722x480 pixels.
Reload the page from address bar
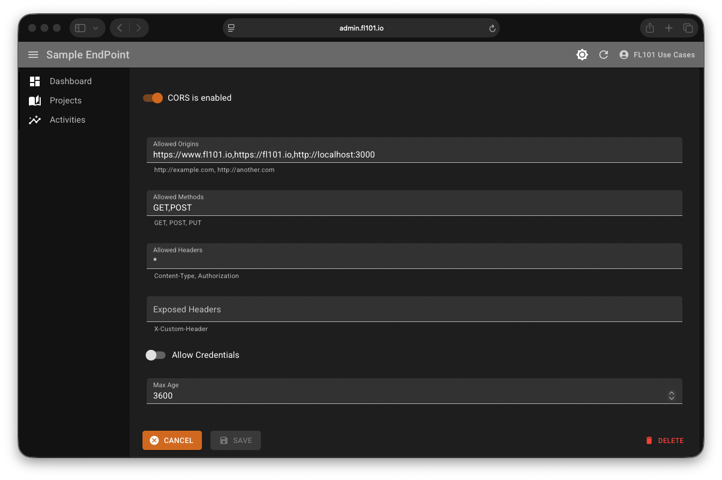[x=492, y=28]
